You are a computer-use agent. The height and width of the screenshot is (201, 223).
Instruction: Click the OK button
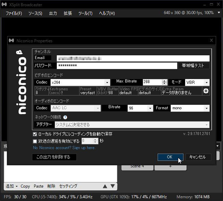(170, 157)
